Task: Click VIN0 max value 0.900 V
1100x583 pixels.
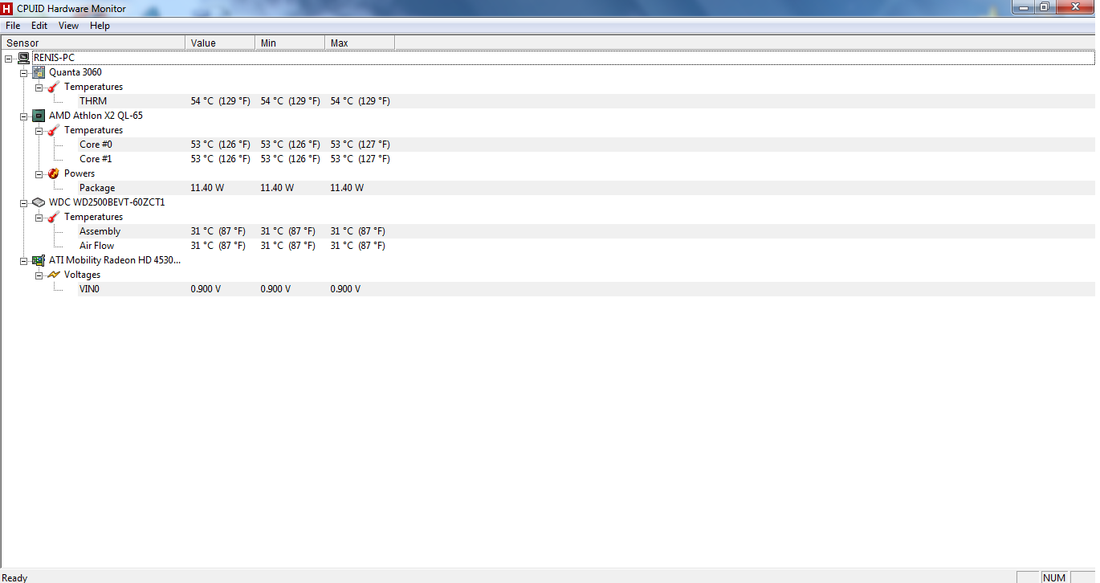Action: point(345,289)
